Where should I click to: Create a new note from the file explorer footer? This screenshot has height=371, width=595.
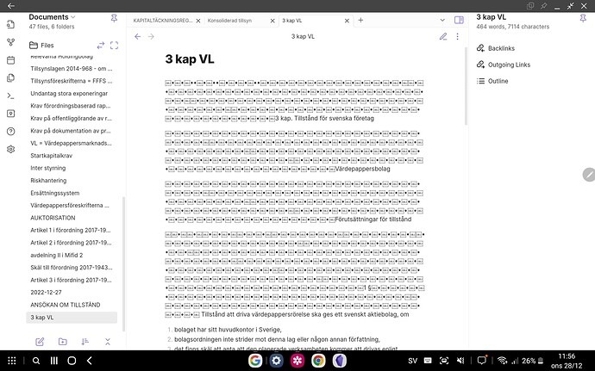tap(40, 342)
